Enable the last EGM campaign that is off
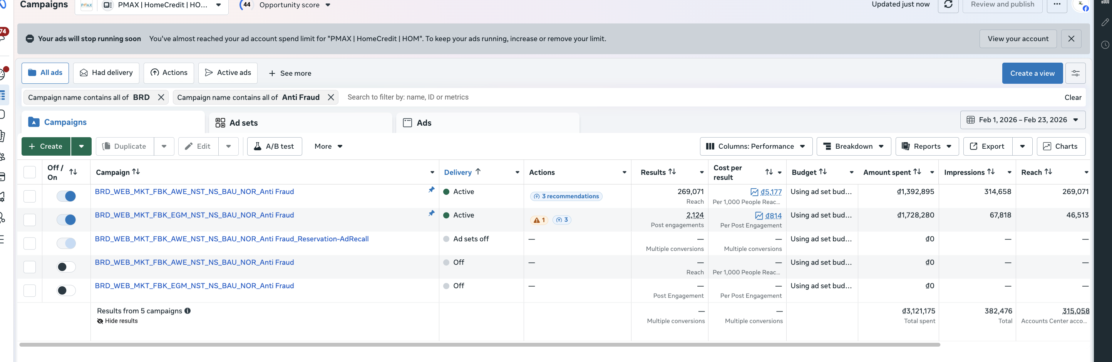Screen dimensions: 1112x362 [67, 291]
